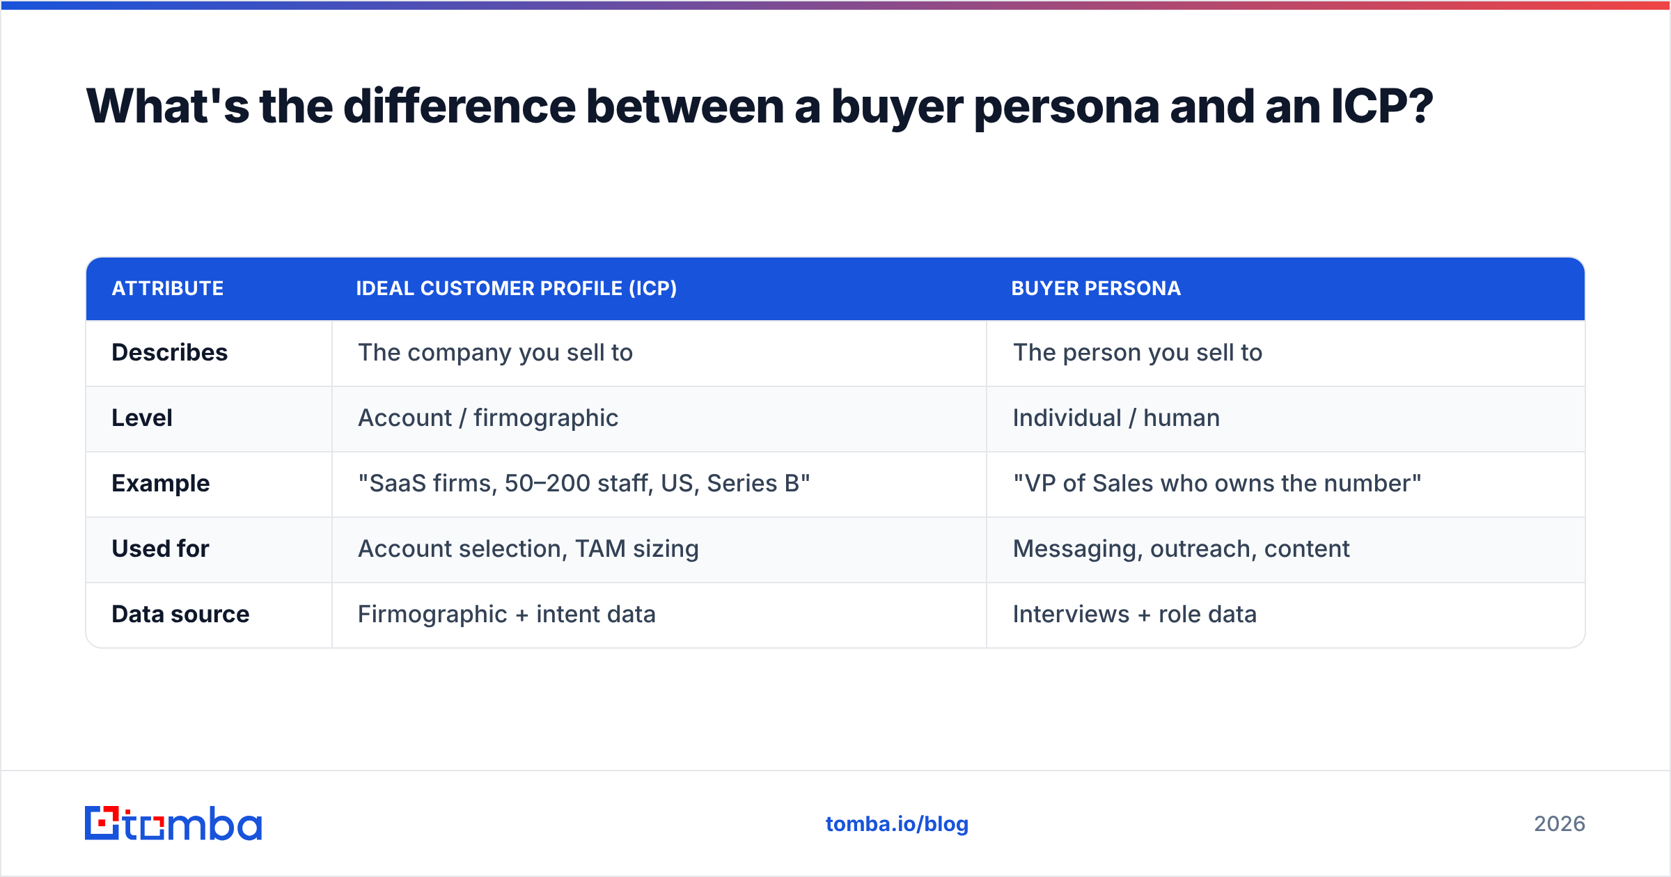Select "Firmographic + intent data" cell
The height and width of the screenshot is (877, 1671).
click(659, 615)
